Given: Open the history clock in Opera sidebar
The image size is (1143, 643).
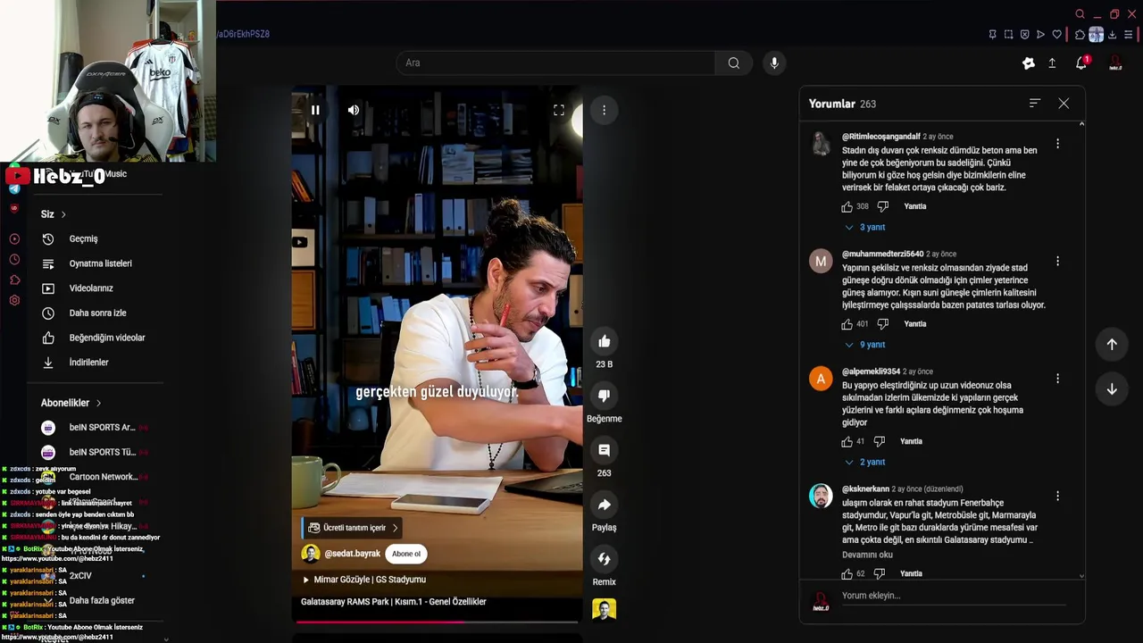Looking at the screenshot, I should tap(14, 260).
